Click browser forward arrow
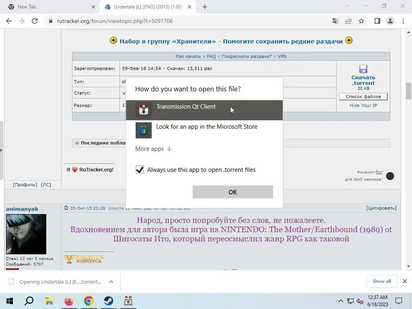This screenshot has width=412, height=309. coord(22,21)
